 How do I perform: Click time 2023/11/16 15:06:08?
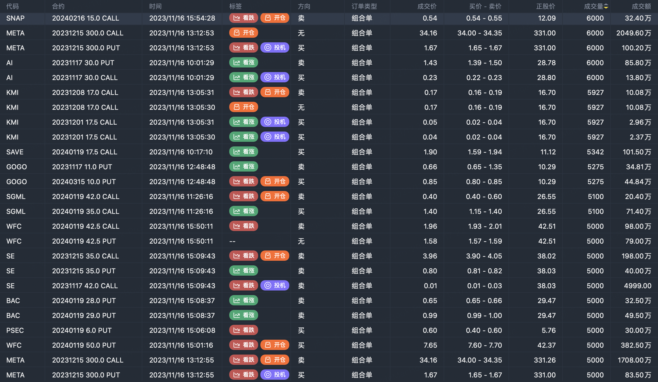pyautogui.click(x=182, y=330)
